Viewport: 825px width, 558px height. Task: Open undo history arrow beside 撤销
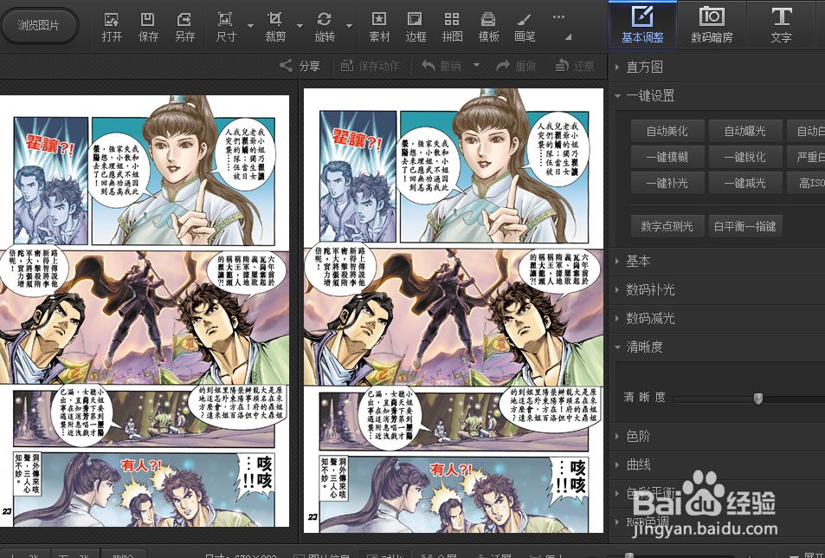pos(477,65)
